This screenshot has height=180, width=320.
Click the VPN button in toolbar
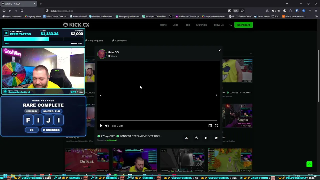[276, 11]
